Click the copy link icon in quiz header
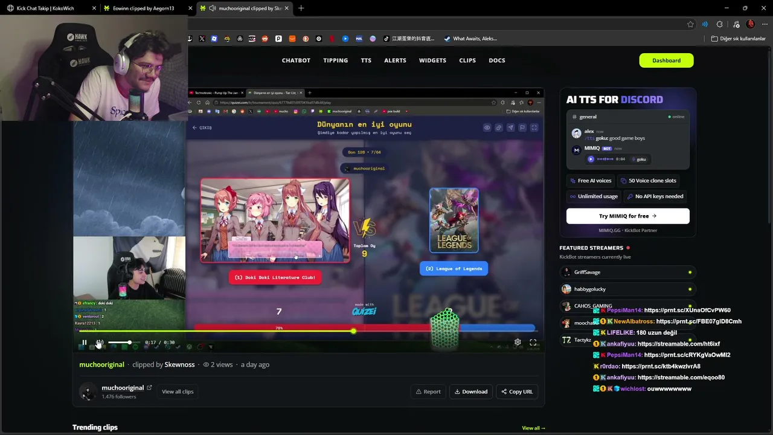The height and width of the screenshot is (435, 773). tap(499, 127)
